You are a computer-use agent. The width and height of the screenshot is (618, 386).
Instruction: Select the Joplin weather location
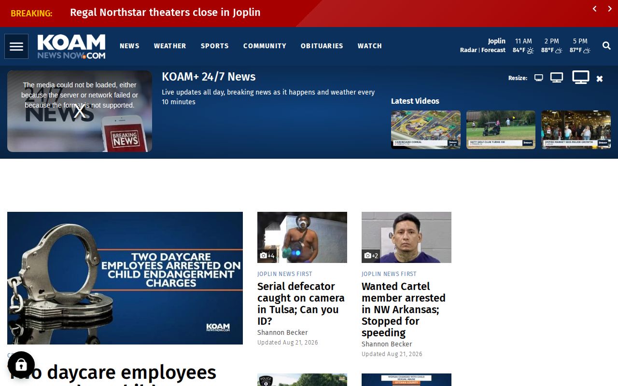497,41
